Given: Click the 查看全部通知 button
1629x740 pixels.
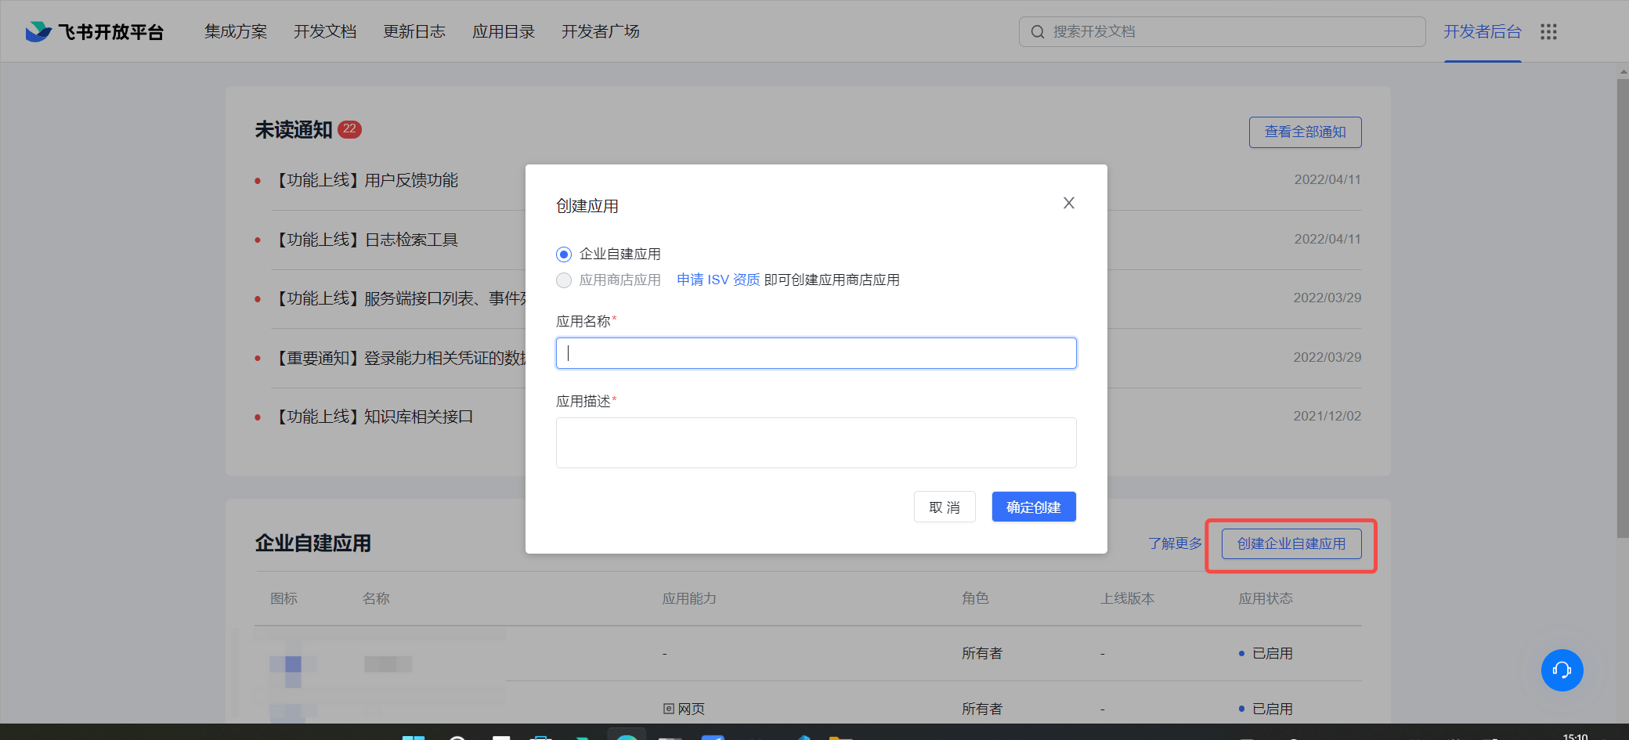Looking at the screenshot, I should click(1305, 132).
